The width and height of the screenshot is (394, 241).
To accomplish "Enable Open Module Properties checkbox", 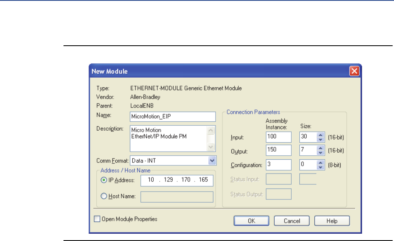I will pyautogui.click(x=97, y=219).
